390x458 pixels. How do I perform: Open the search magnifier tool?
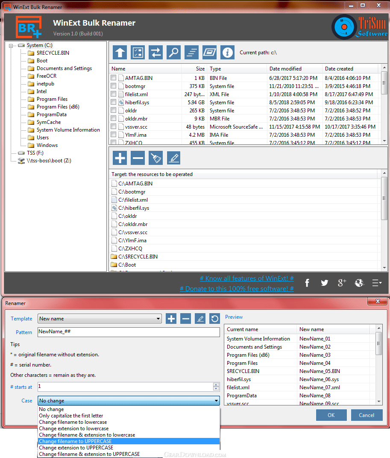point(173,53)
